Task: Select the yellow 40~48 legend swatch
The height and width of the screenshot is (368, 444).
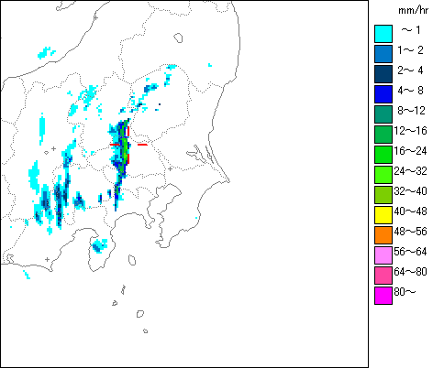Action: point(383,215)
